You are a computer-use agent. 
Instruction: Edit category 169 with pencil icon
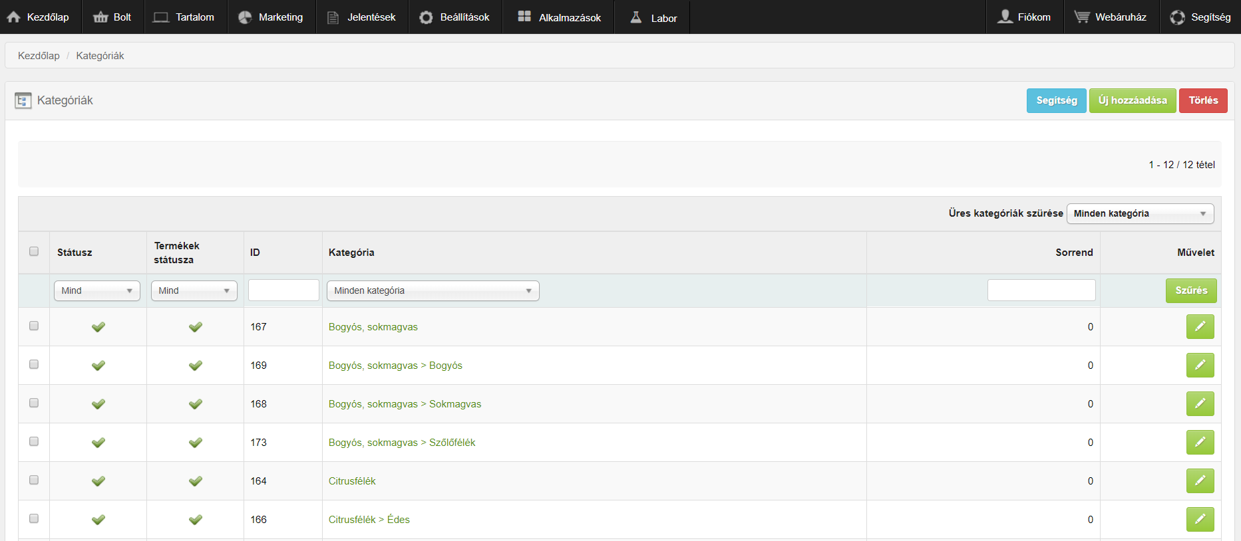(1200, 366)
